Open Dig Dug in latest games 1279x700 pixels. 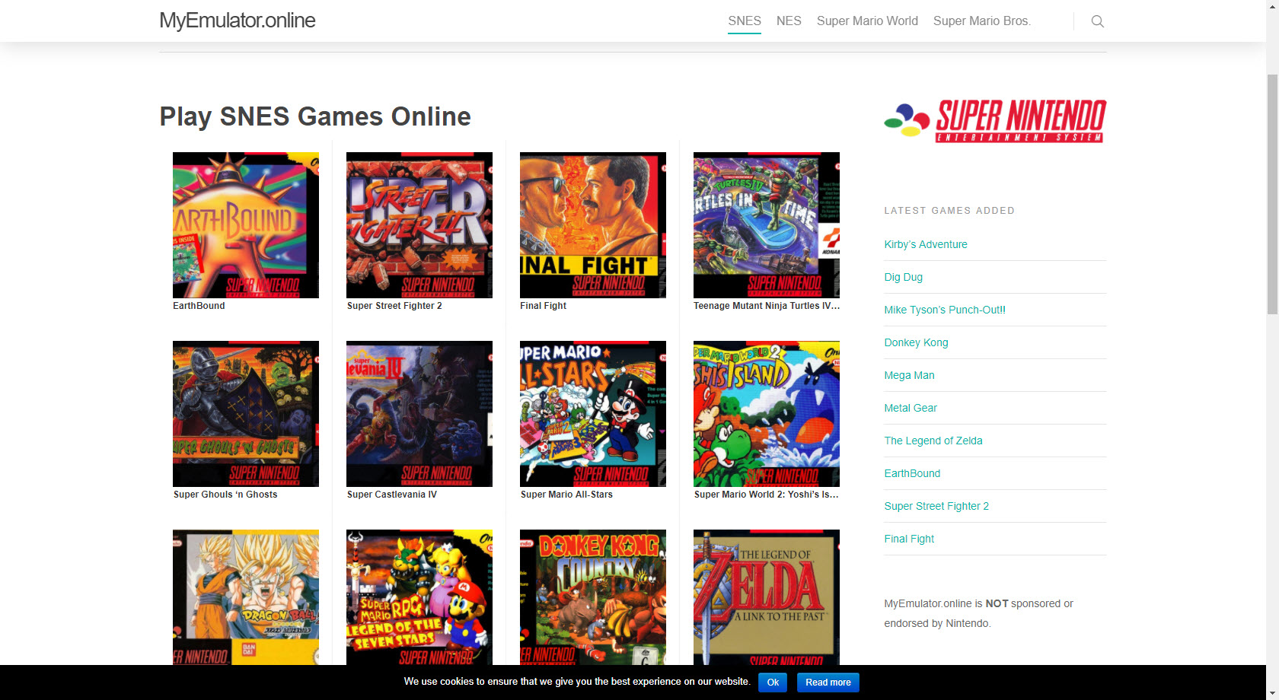click(903, 277)
